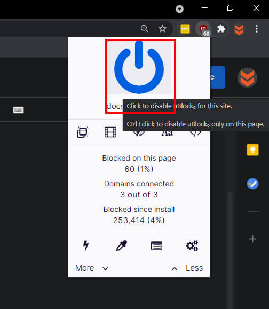Screen dimensions: 269x309
Task: Collapse the popup with Less
Action: [187, 268]
